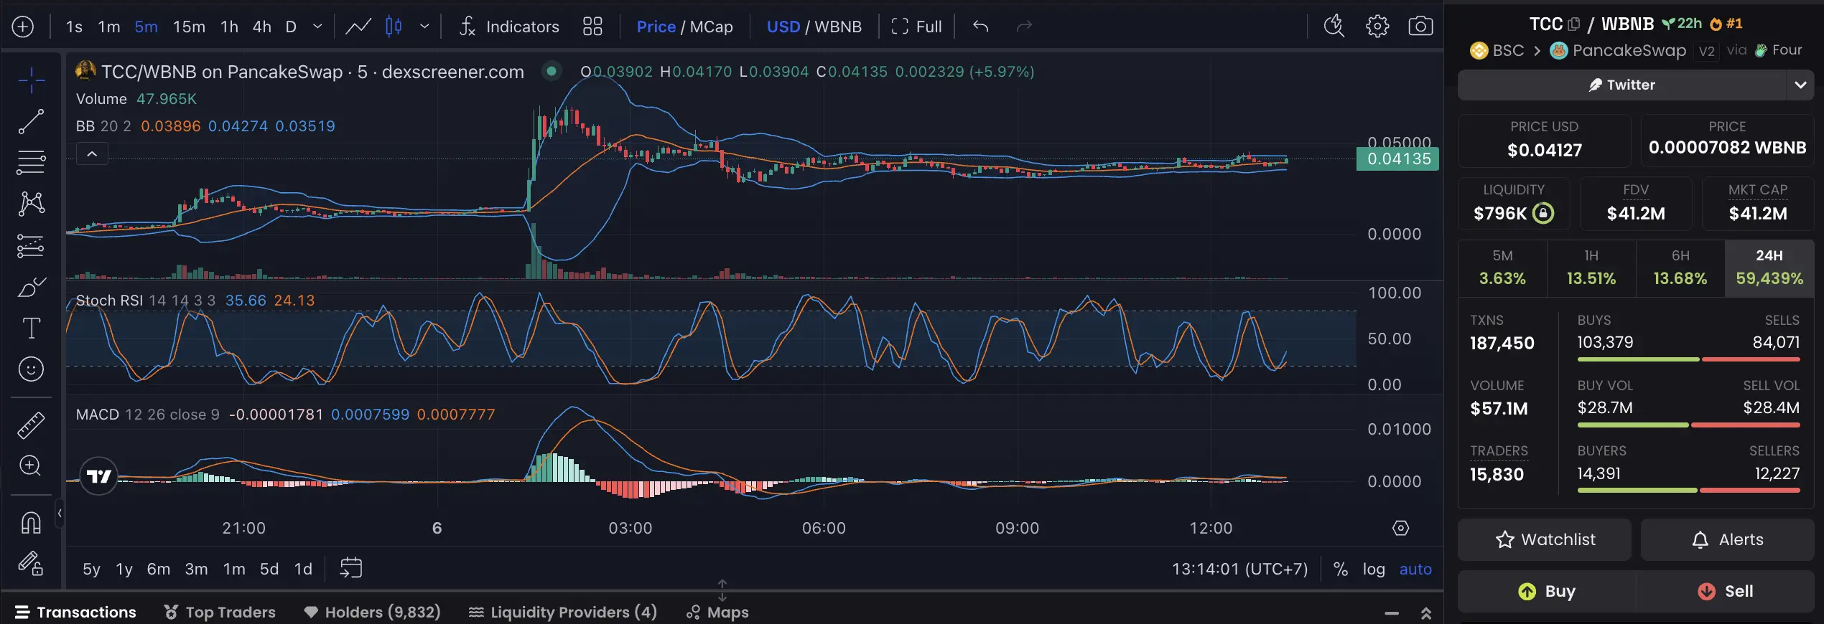Open the Maps tab
Screen dimensions: 1824x624
coord(717,612)
